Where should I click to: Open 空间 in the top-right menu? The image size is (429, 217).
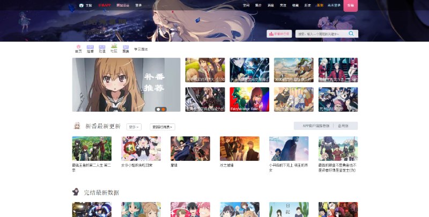pyautogui.click(x=246, y=5)
